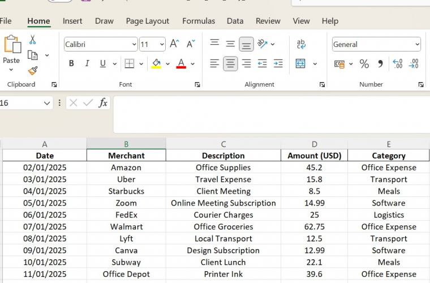Copy selection using the Copy icon
This screenshot has height=283, width=430.
pyautogui.click(x=33, y=55)
